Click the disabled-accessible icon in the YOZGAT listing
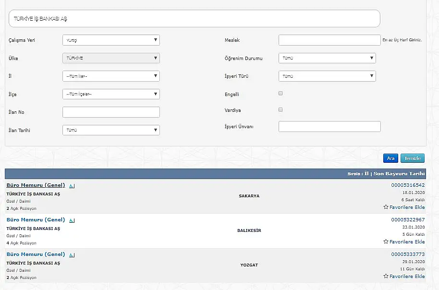The height and width of the screenshot is (290, 439). tap(72, 255)
